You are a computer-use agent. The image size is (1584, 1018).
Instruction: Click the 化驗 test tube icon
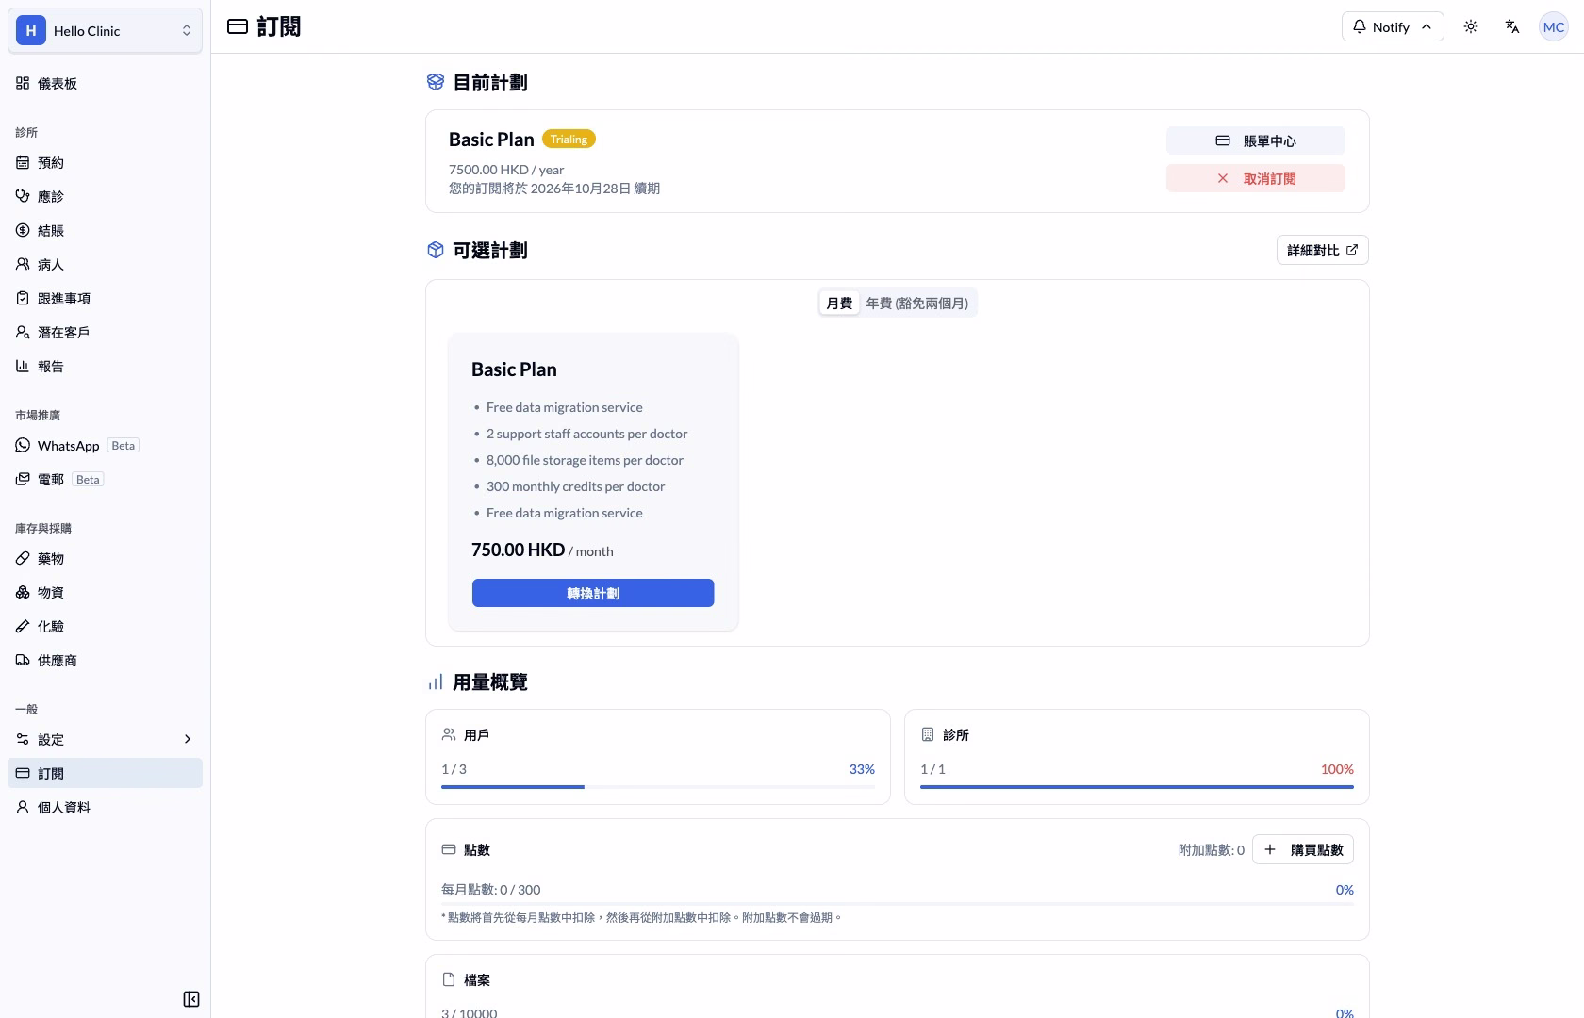23,626
